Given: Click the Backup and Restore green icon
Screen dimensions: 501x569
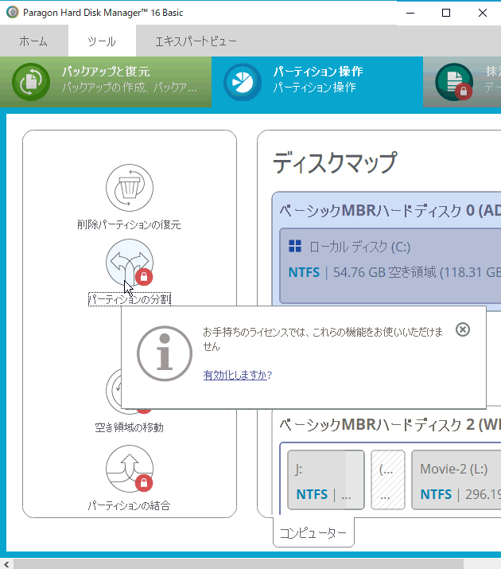Looking at the screenshot, I should pyautogui.click(x=32, y=82).
